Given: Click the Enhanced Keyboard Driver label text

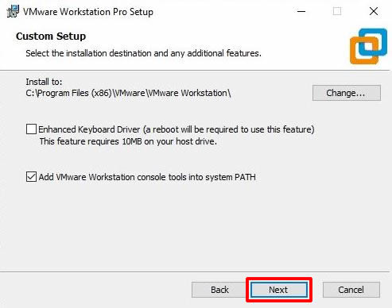Looking at the screenshot, I should tap(177, 129).
